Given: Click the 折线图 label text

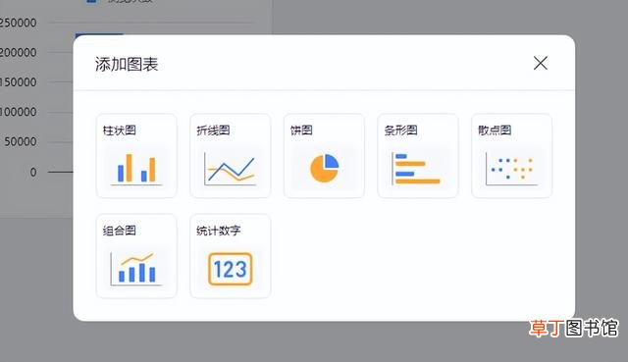Looking at the screenshot, I should tap(213, 130).
